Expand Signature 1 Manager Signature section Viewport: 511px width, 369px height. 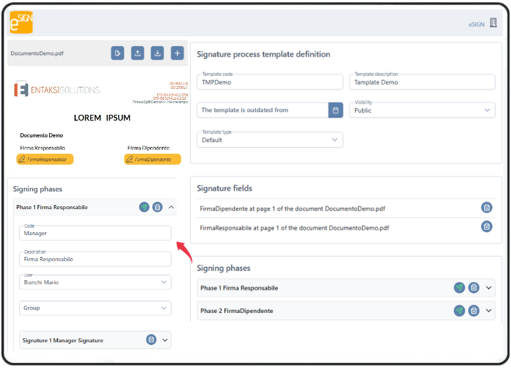[165, 340]
